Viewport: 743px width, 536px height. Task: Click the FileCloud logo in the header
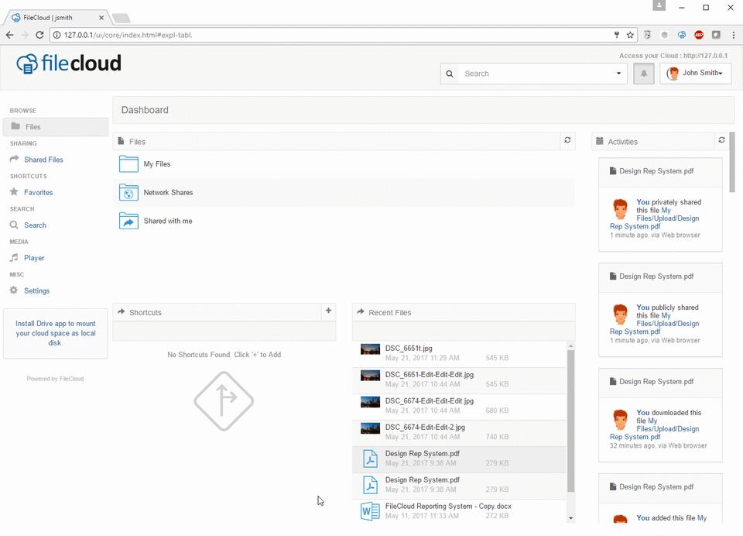(67, 64)
